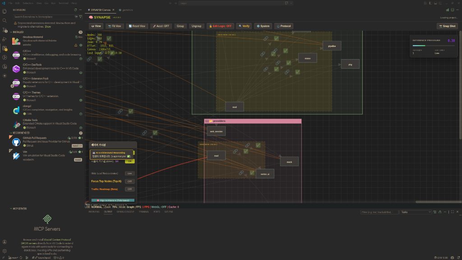Open Extensions panel more actions menu
The image size is (462, 260).
80,10
